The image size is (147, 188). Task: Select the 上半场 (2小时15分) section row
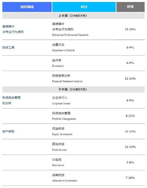click(73, 16)
